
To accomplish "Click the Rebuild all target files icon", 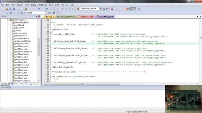I will [10, 13].
